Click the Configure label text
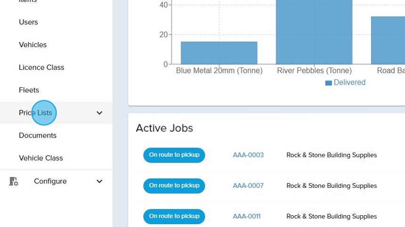This screenshot has height=227, width=405. click(50, 181)
